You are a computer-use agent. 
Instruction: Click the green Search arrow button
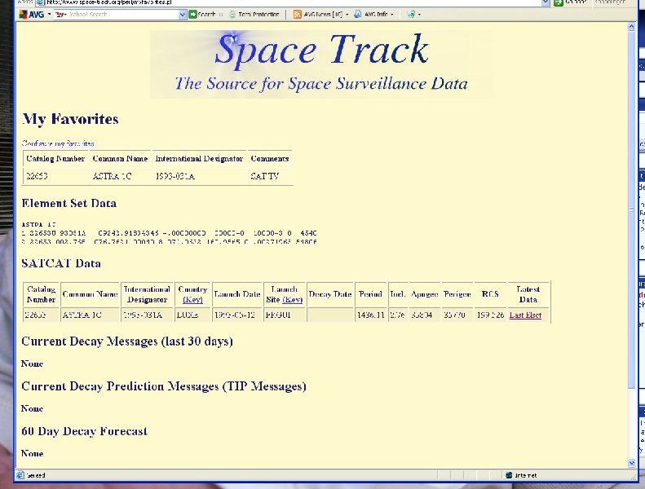tap(192, 15)
